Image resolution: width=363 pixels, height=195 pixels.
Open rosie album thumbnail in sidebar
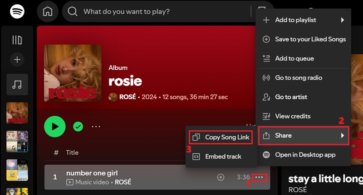point(17,113)
